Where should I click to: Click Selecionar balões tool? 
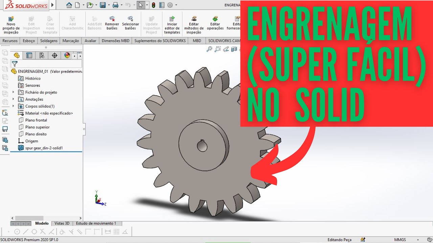click(x=131, y=23)
